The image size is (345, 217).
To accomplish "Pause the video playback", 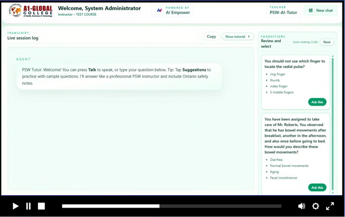I will [29, 206].
